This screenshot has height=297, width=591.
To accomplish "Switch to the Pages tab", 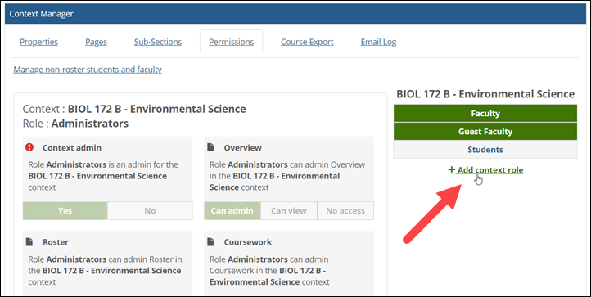I will [x=96, y=42].
